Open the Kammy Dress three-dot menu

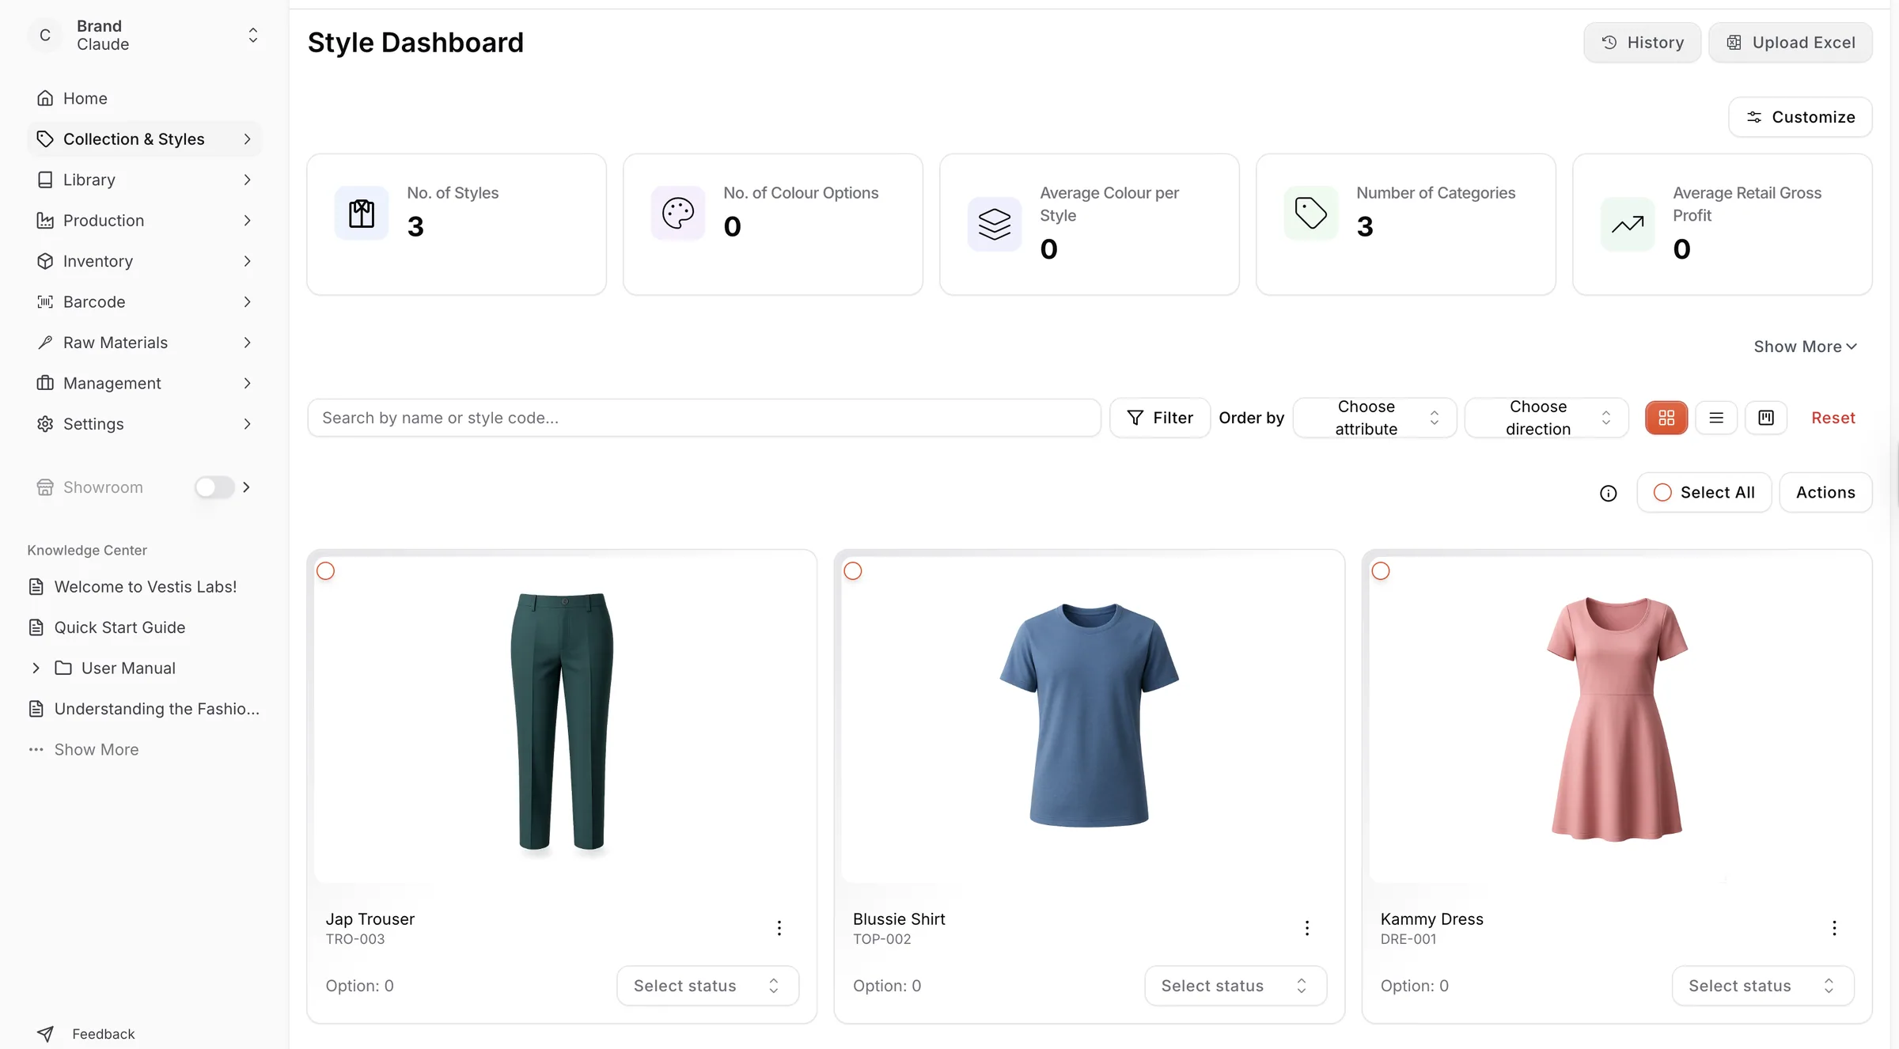tap(1834, 928)
